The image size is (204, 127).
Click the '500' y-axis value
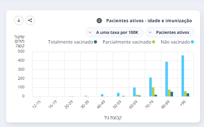point(21,51)
